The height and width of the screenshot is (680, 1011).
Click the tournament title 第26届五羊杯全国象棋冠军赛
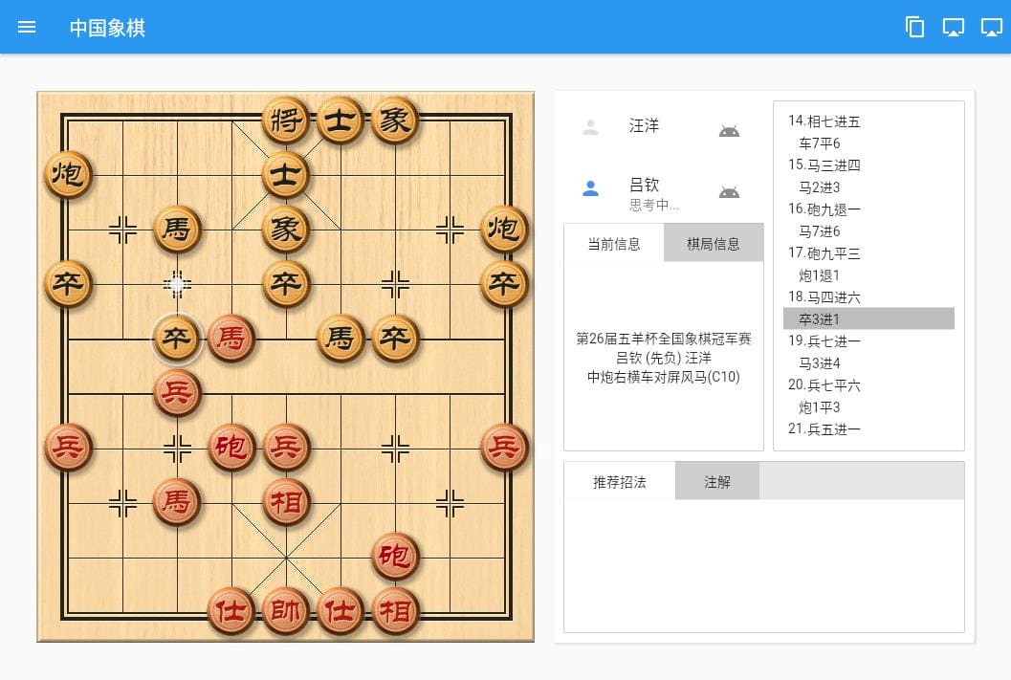(x=664, y=339)
